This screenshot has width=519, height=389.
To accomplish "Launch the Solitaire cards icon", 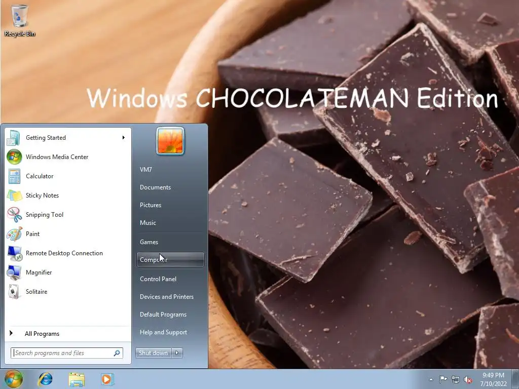I will coord(14,291).
